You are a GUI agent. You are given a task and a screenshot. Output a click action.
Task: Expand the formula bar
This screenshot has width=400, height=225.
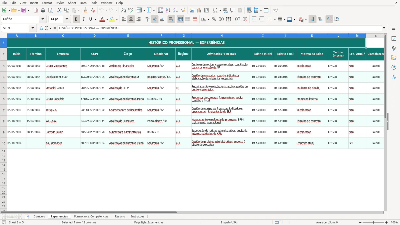[x=384, y=28]
